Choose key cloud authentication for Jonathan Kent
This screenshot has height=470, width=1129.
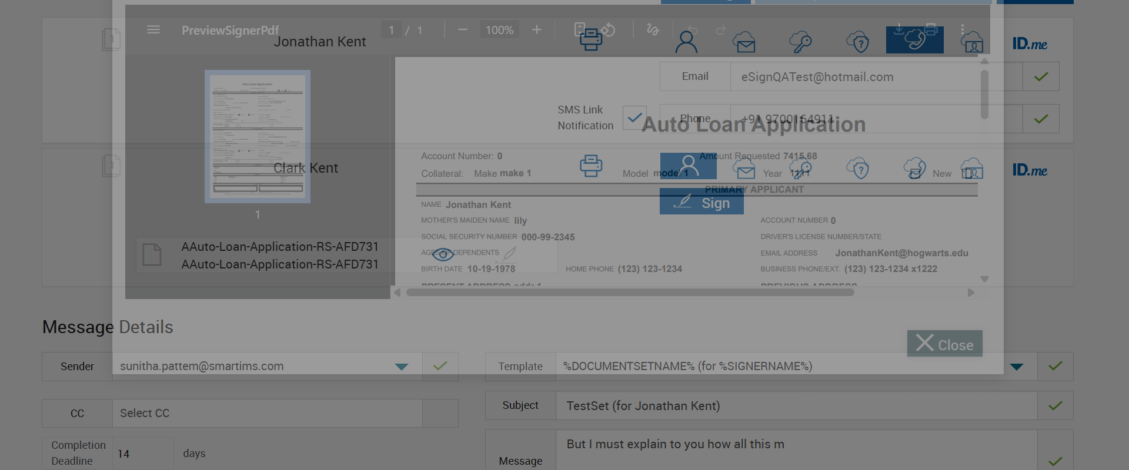[x=800, y=42]
